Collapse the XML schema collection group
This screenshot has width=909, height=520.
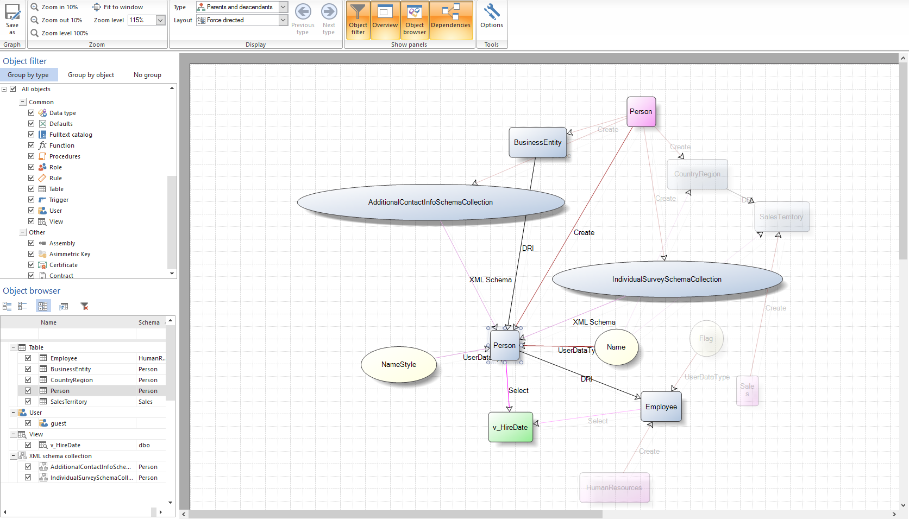[13, 456]
